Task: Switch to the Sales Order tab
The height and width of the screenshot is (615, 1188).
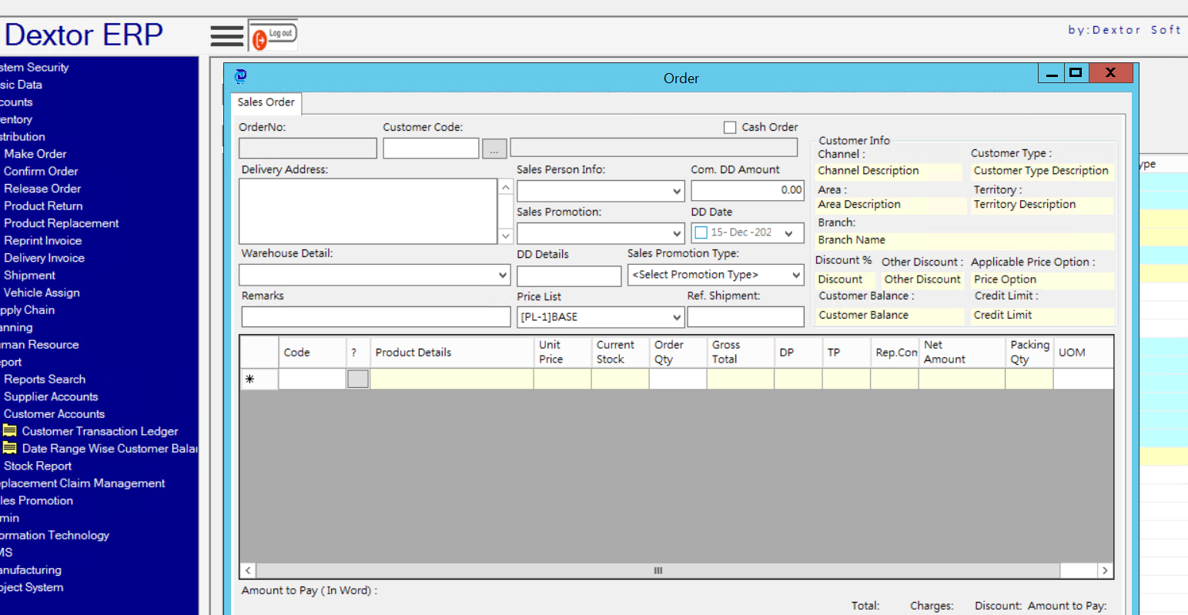Action: 266,102
